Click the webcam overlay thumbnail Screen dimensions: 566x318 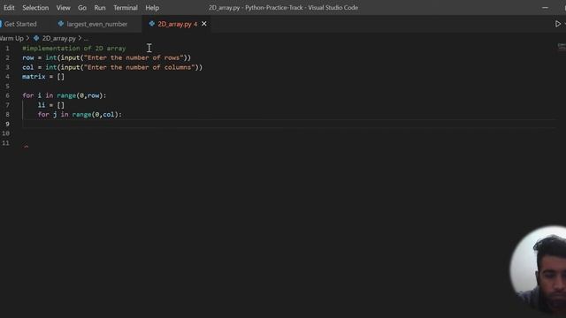[x=538, y=270]
